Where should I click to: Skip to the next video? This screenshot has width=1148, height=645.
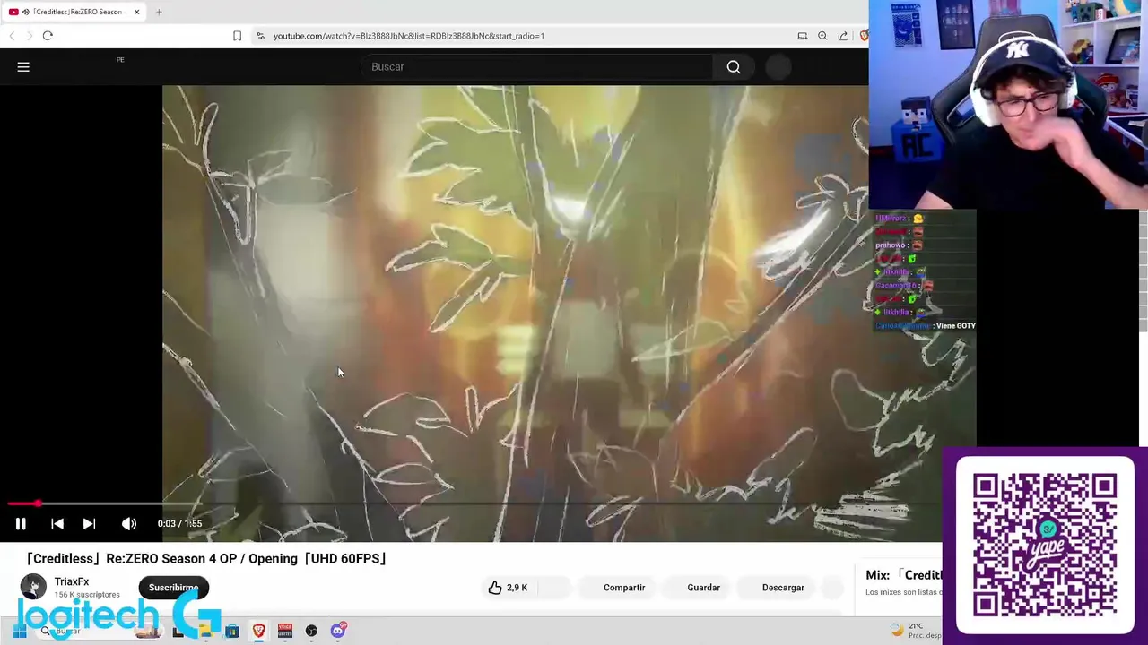[x=89, y=524]
